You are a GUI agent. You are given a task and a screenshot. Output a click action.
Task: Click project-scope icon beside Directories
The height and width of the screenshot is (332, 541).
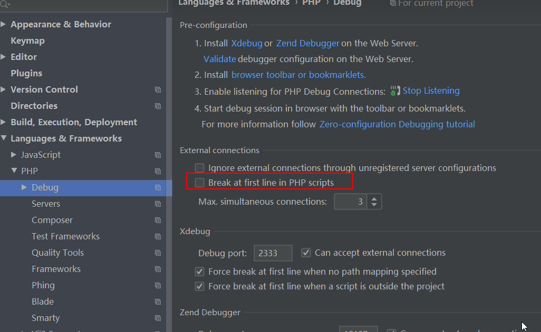pyautogui.click(x=158, y=106)
